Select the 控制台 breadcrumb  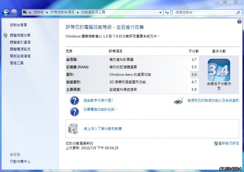click(x=39, y=12)
